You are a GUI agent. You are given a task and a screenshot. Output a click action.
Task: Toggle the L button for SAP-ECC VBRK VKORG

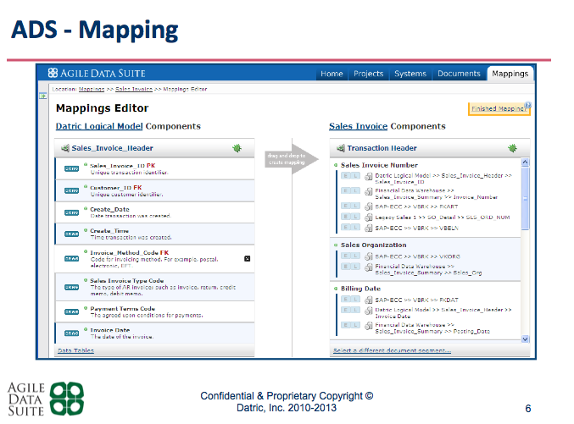point(355,256)
